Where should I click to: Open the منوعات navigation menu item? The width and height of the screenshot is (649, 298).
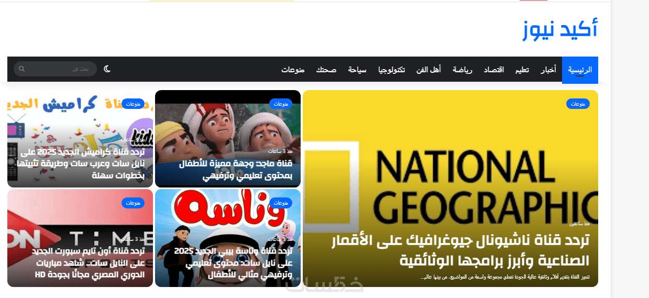(x=293, y=70)
